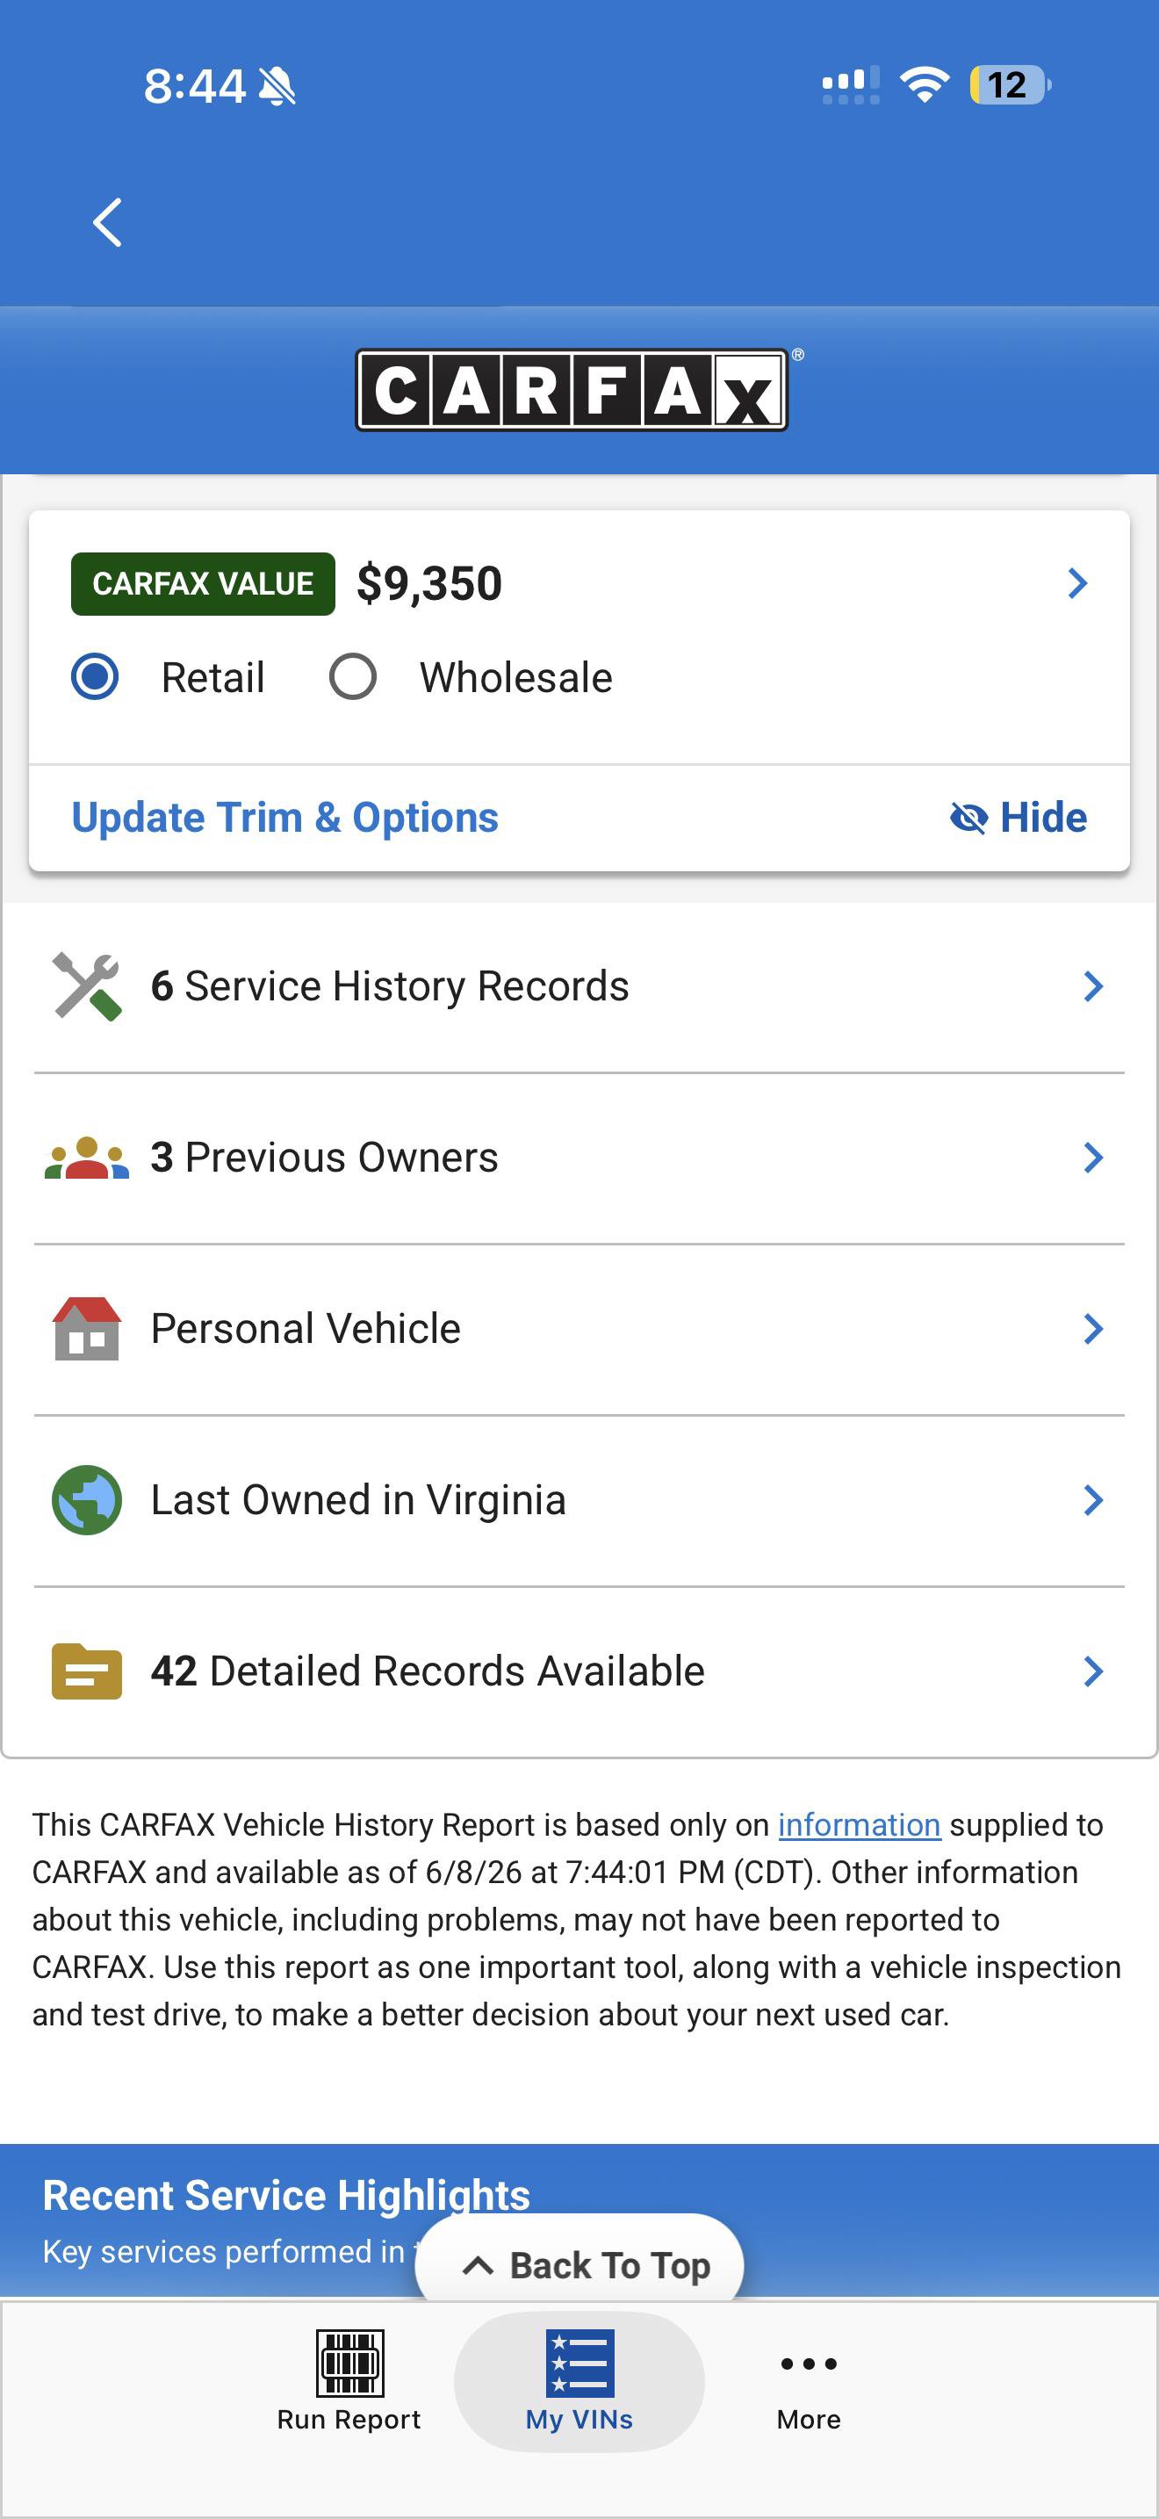This screenshot has height=2519, width=1159.
Task: Select the Wholesale radio button
Action: tap(353, 676)
